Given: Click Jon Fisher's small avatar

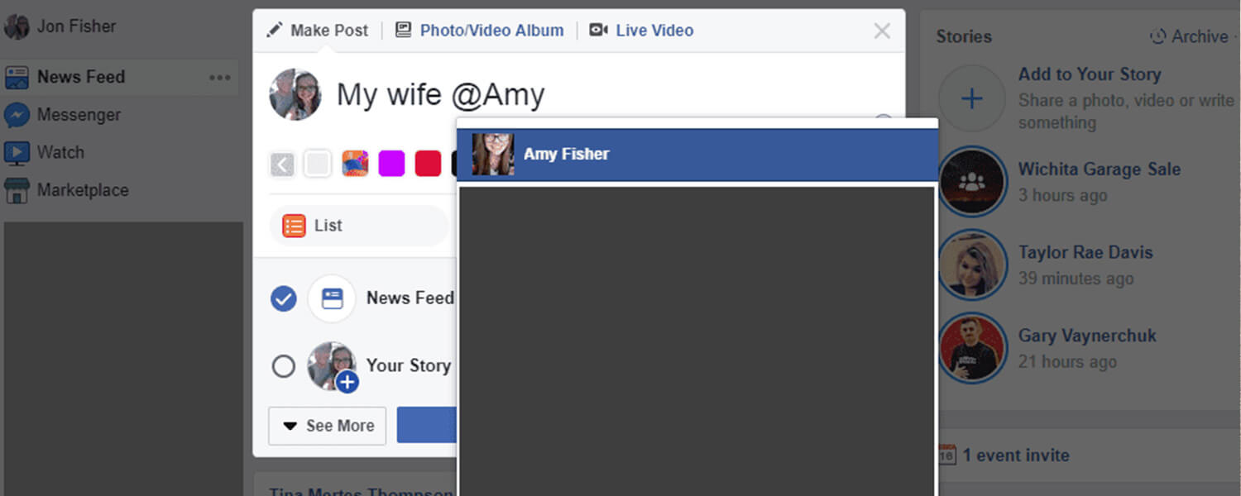Looking at the screenshot, I should coord(17,26).
